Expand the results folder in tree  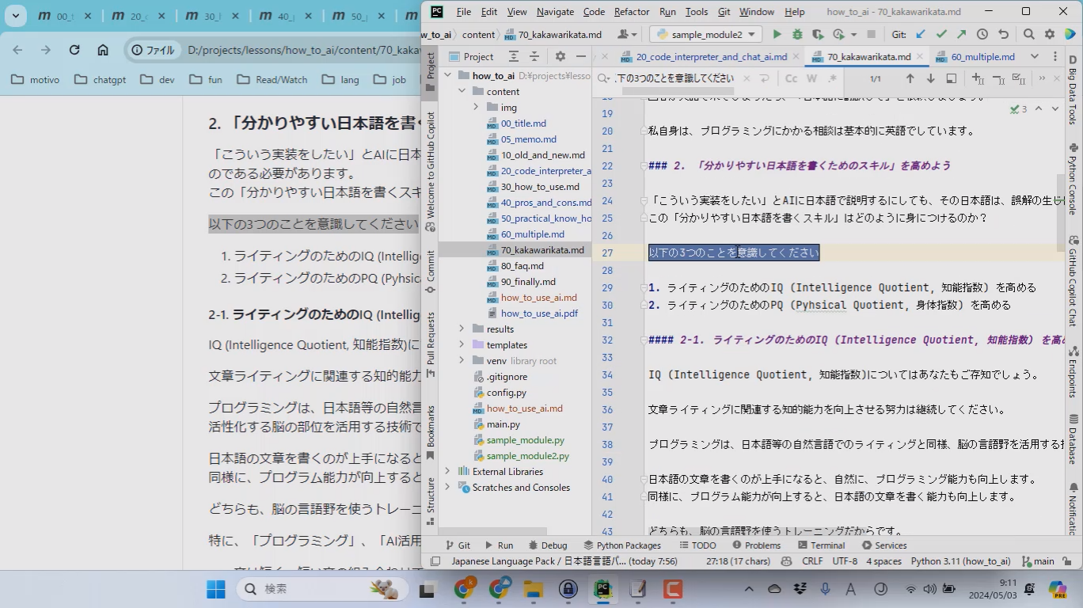pyautogui.click(x=462, y=329)
